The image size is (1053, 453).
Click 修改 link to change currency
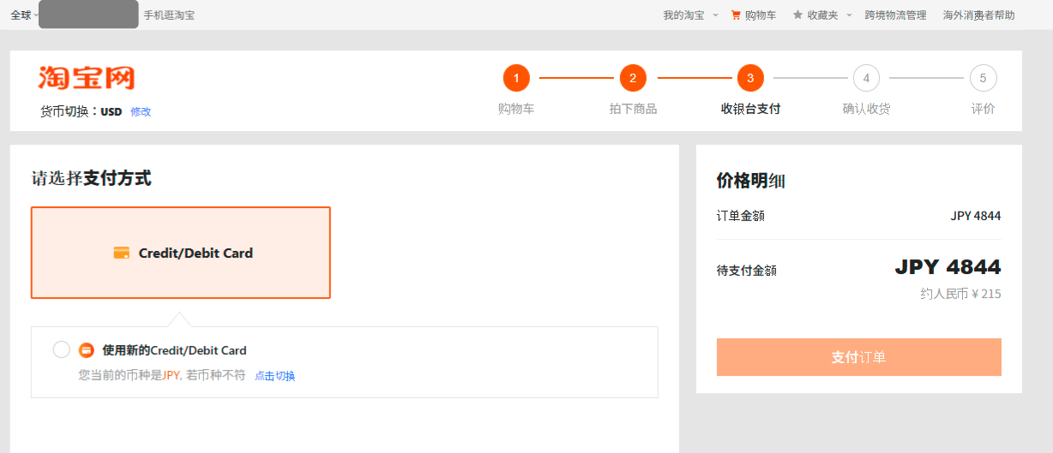141,111
